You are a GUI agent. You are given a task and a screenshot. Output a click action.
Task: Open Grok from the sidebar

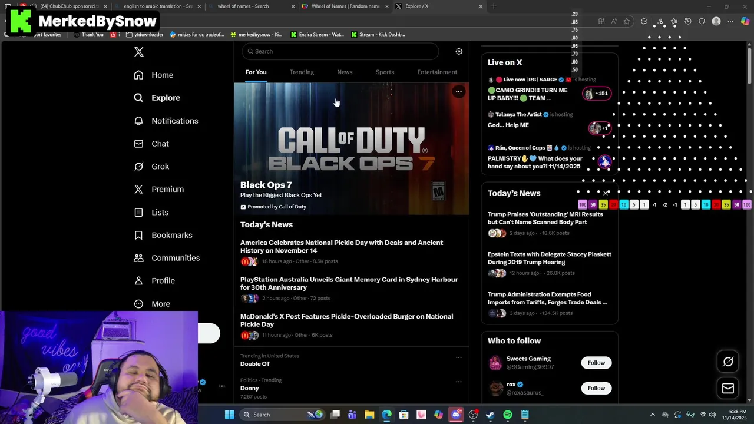tap(151, 167)
